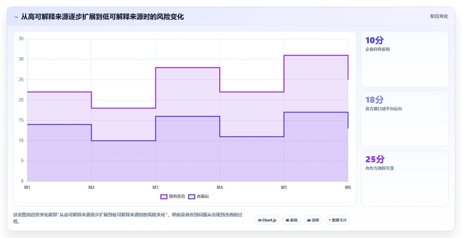Image resolution: width=462 pixels, height=238 pixels.
Task: Toggle the 改善后 legend swatch
Action: (192, 196)
